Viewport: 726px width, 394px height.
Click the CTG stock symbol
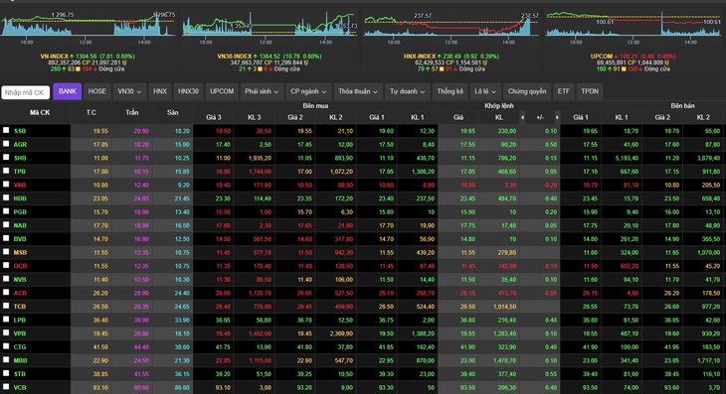click(20, 346)
